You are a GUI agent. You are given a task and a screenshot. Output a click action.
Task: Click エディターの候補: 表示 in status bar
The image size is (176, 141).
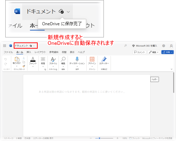pyautogui.click(x=43, y=138)
